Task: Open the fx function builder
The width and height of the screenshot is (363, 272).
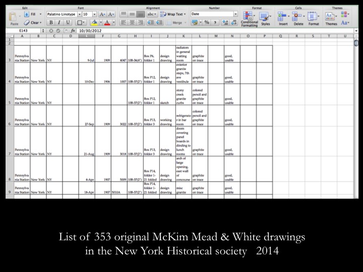Action: point(73,31)
